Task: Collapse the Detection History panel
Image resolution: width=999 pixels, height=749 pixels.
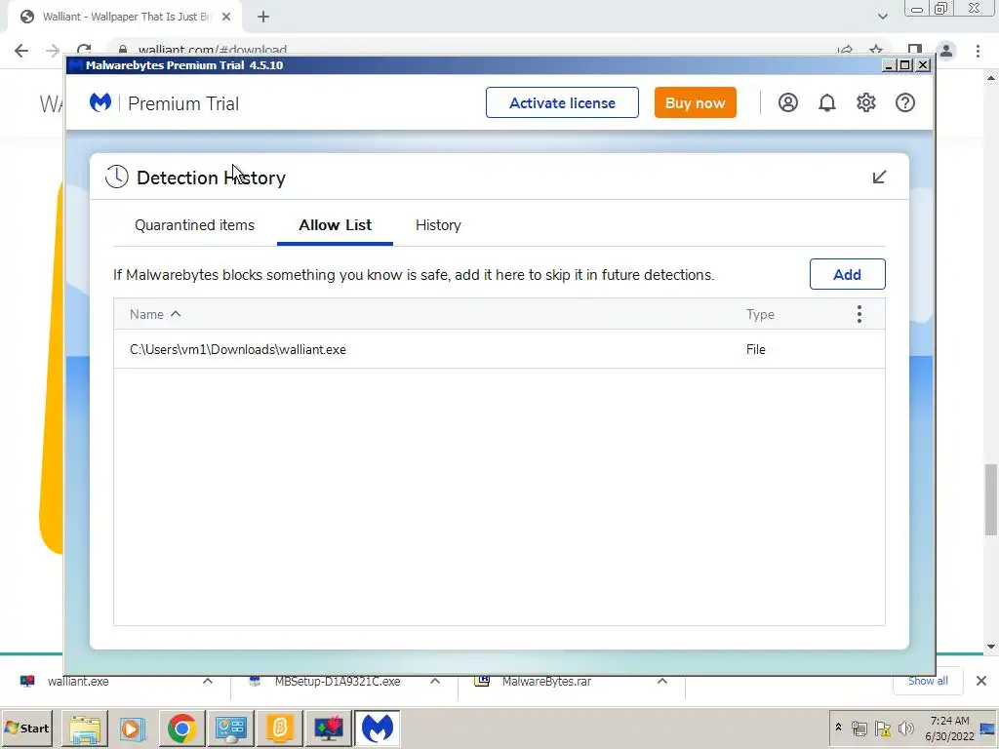Action: [879, 177]
